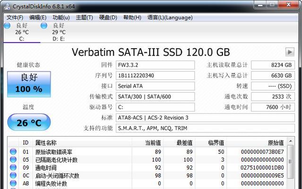Click the 26 °C temperature button
Image resolution: width=302 pixels, height=189 pixels.
29,122
